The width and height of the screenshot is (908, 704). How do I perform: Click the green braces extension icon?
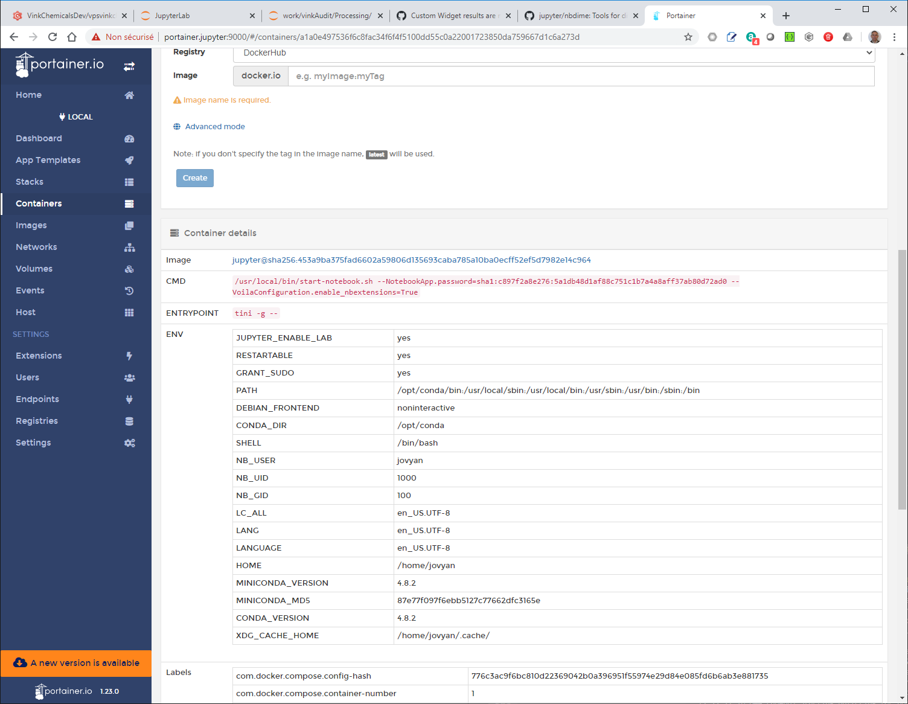(790, 37)
